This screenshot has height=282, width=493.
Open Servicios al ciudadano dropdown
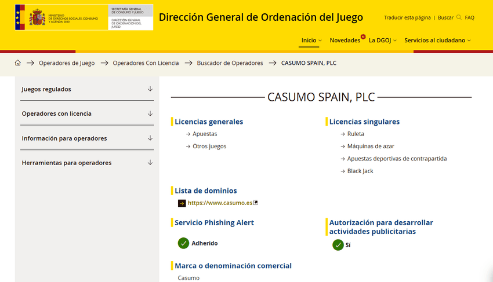point(437,40)
